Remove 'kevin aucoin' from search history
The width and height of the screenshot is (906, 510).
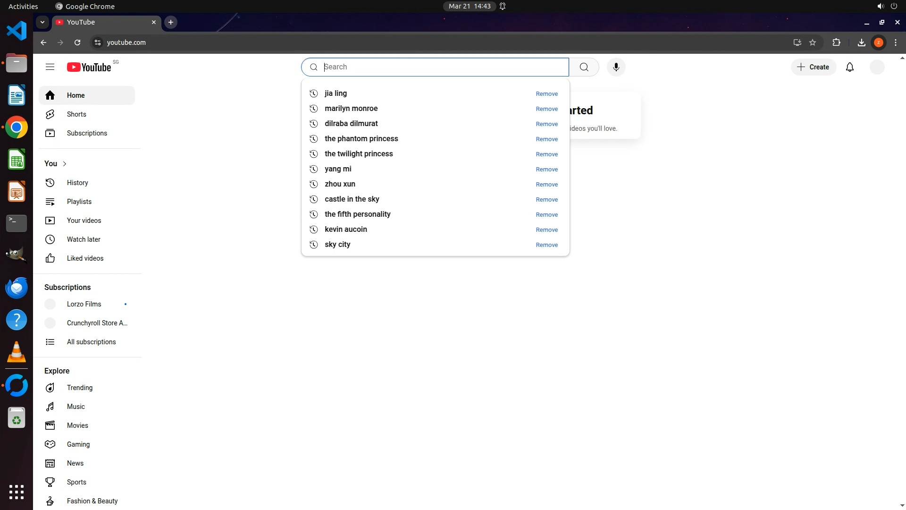pos(546,230)
